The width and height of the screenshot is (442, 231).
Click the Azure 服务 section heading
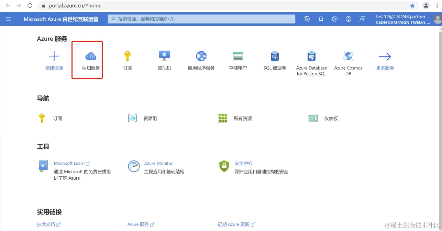52,39
